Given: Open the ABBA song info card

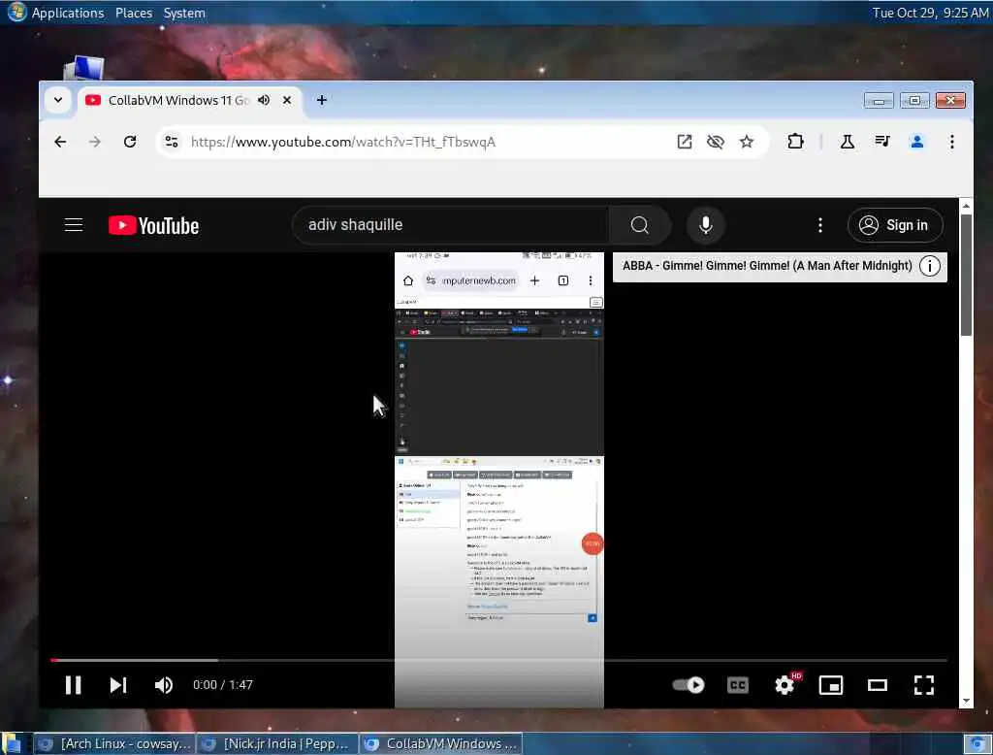Looking at the screenshot, I should click(x=930, y=266).
